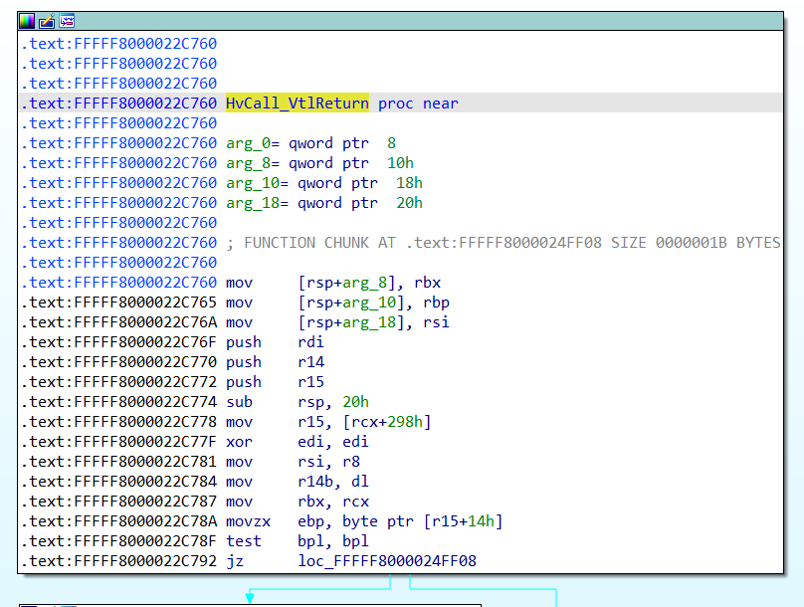Click the edit node comment pencil icon
The width and height of the screenshot is (804, 607).
pos(47,21)
